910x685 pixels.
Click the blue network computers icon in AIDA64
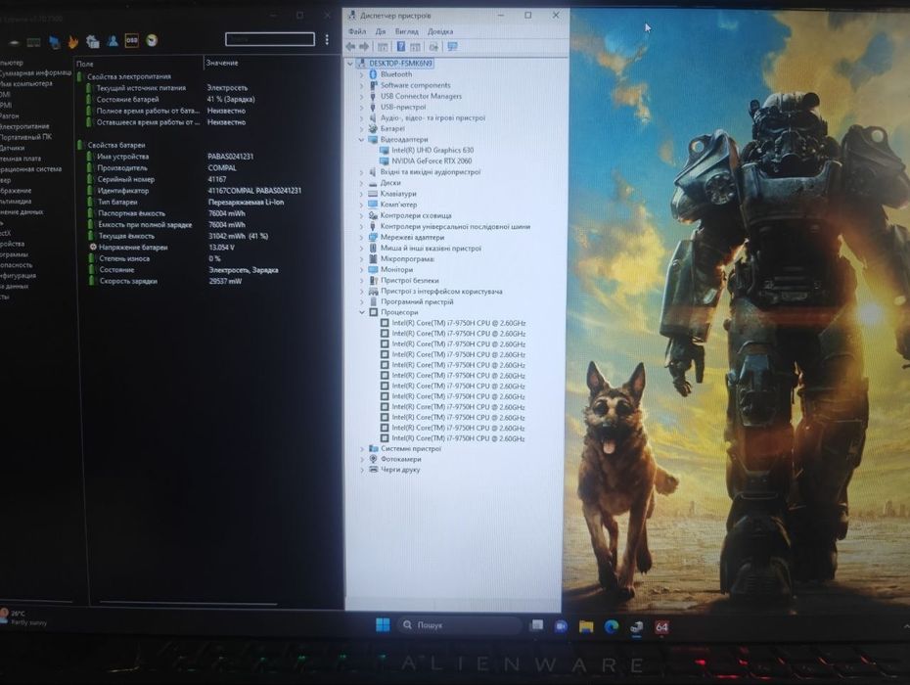(54, 41)
